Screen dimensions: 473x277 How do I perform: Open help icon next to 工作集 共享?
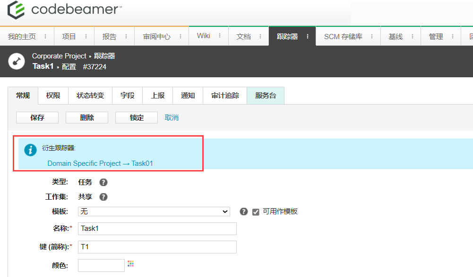[103, 197]
